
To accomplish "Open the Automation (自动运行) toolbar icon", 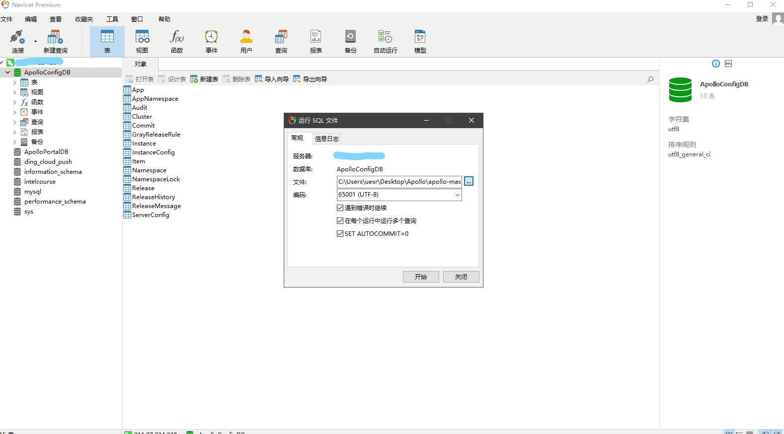I will tap(386, 42).
